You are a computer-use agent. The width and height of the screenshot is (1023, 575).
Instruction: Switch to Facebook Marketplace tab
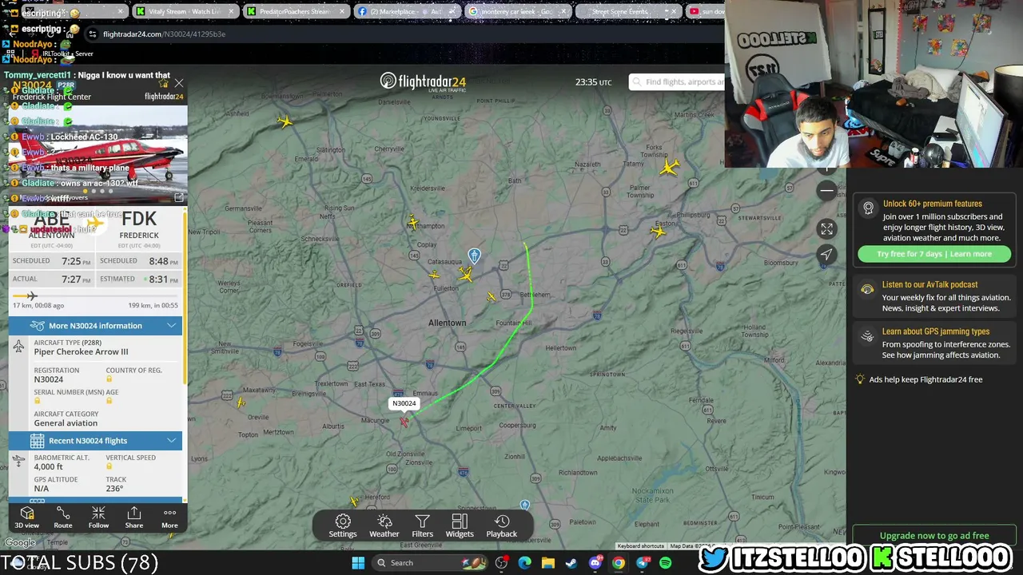coord(407,12)
